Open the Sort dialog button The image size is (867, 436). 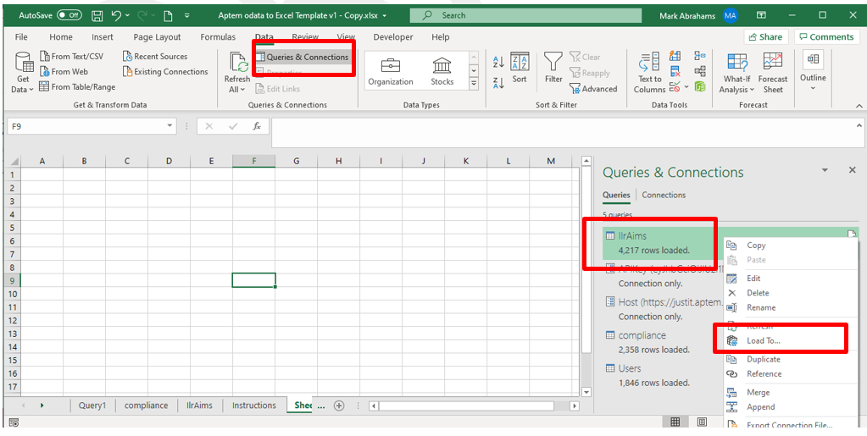(520, 68)
